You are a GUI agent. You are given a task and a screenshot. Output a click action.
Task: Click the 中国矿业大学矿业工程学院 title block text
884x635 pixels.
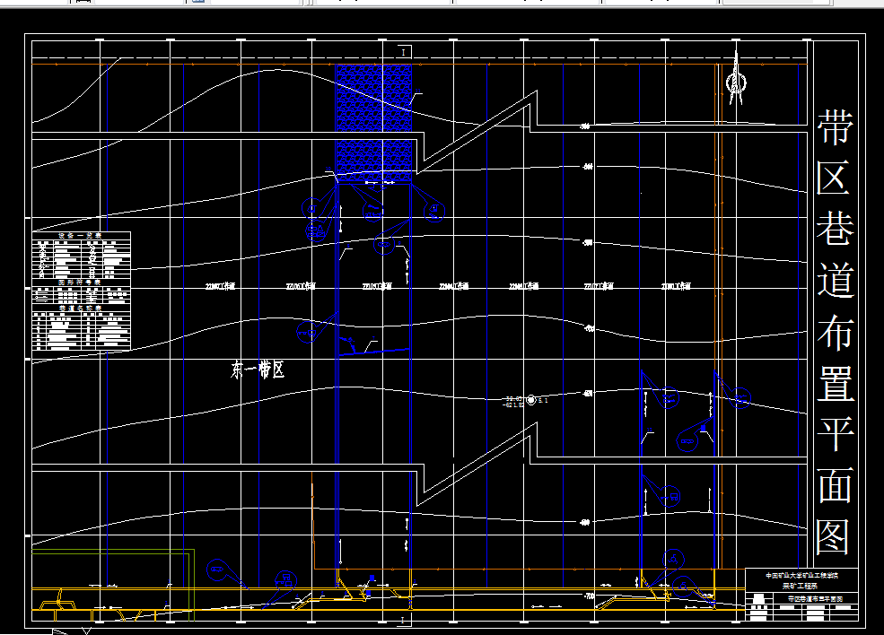801,576
